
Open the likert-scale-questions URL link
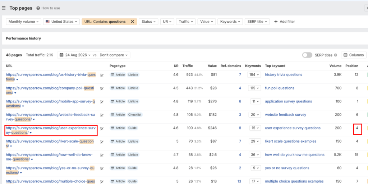tap(50, 144)
